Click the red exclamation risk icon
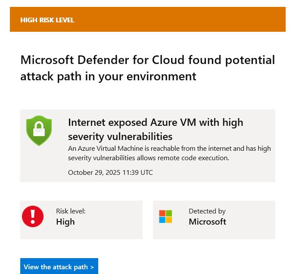The height and width of the screenshot is (274, 296). pos(33,216)
